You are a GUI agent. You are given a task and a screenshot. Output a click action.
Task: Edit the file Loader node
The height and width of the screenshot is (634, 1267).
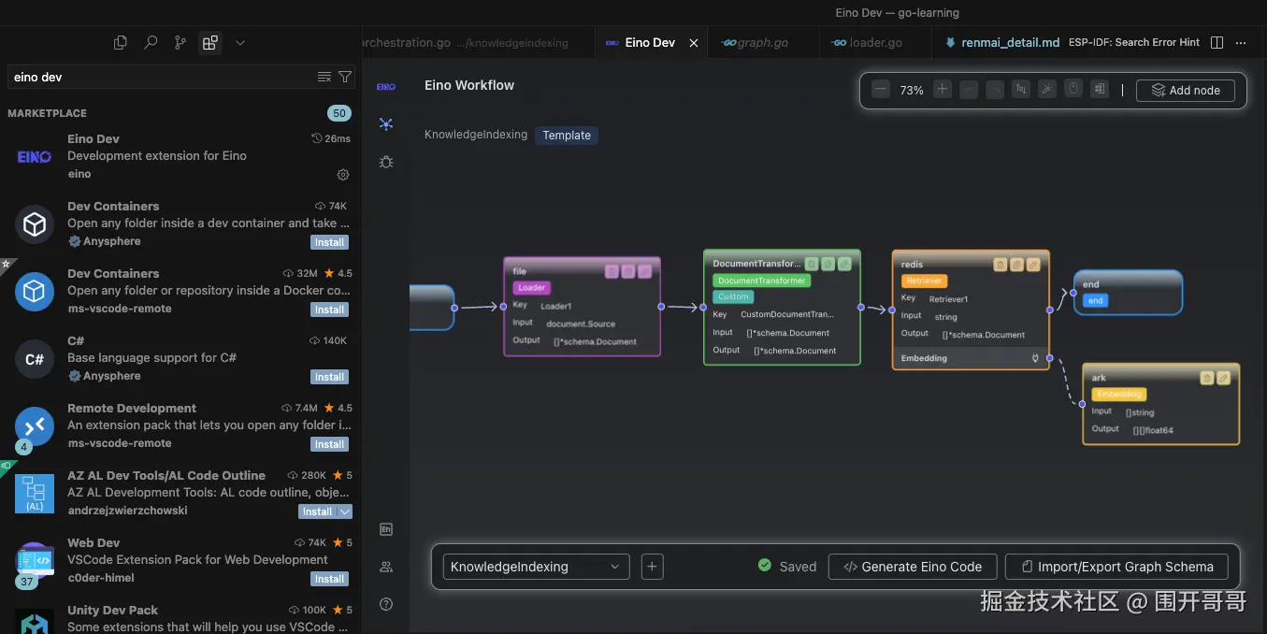point(644,271)
